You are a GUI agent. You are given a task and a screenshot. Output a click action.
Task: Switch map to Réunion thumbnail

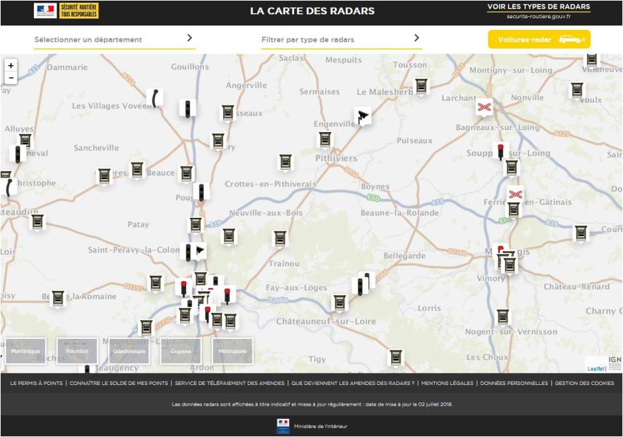coord(77,351)
